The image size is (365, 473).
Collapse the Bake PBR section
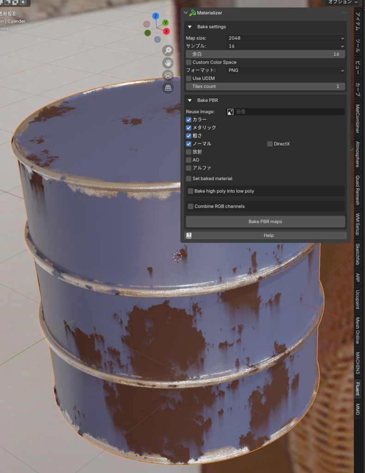[x=189, y=100]
